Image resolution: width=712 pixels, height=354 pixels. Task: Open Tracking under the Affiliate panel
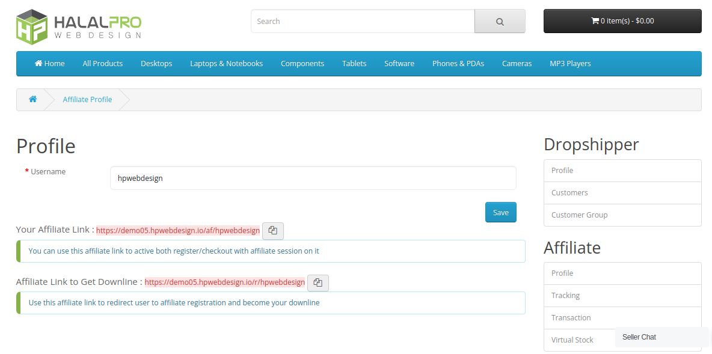pos(565,295)
